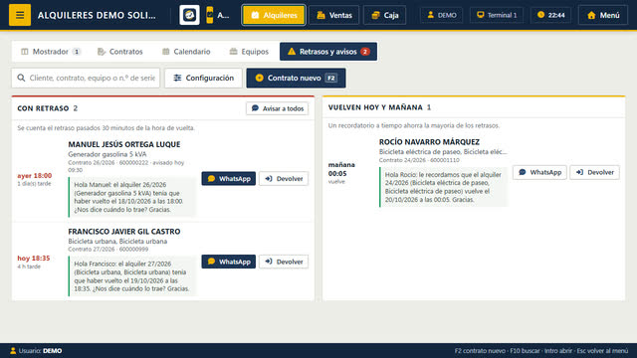Open the Equipos tab

click(x=249, y=52)
